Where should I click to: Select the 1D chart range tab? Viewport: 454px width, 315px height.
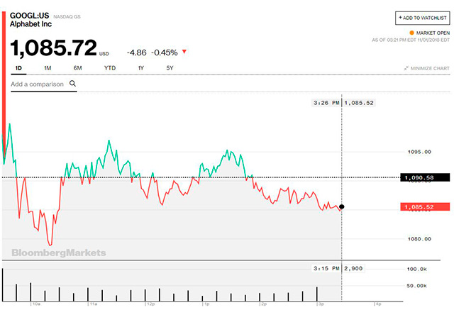[x=18, y=68]
